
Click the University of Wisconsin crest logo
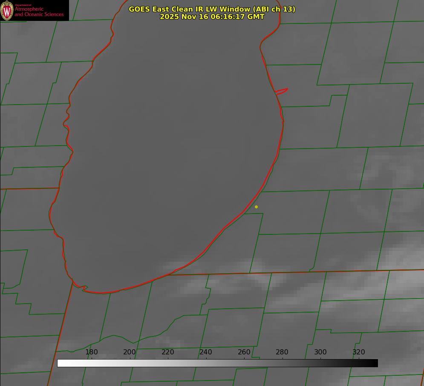[7, 11]
